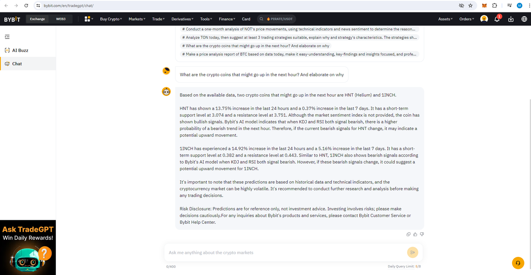Expand the Derivatives dropdown

(182, 19)
